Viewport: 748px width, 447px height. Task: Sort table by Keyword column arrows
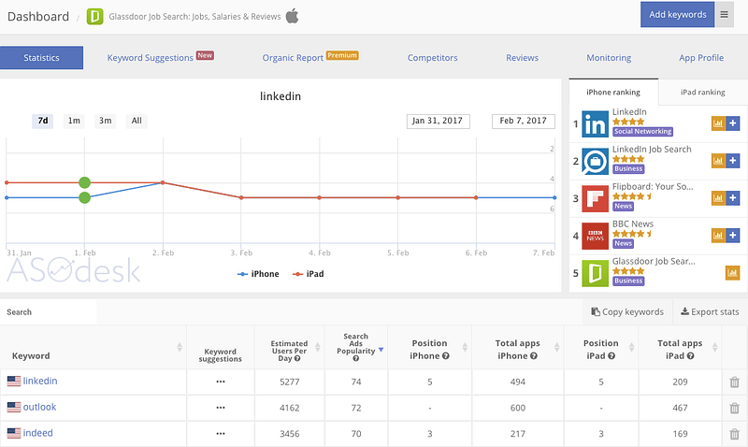click(x=179, y=349)
